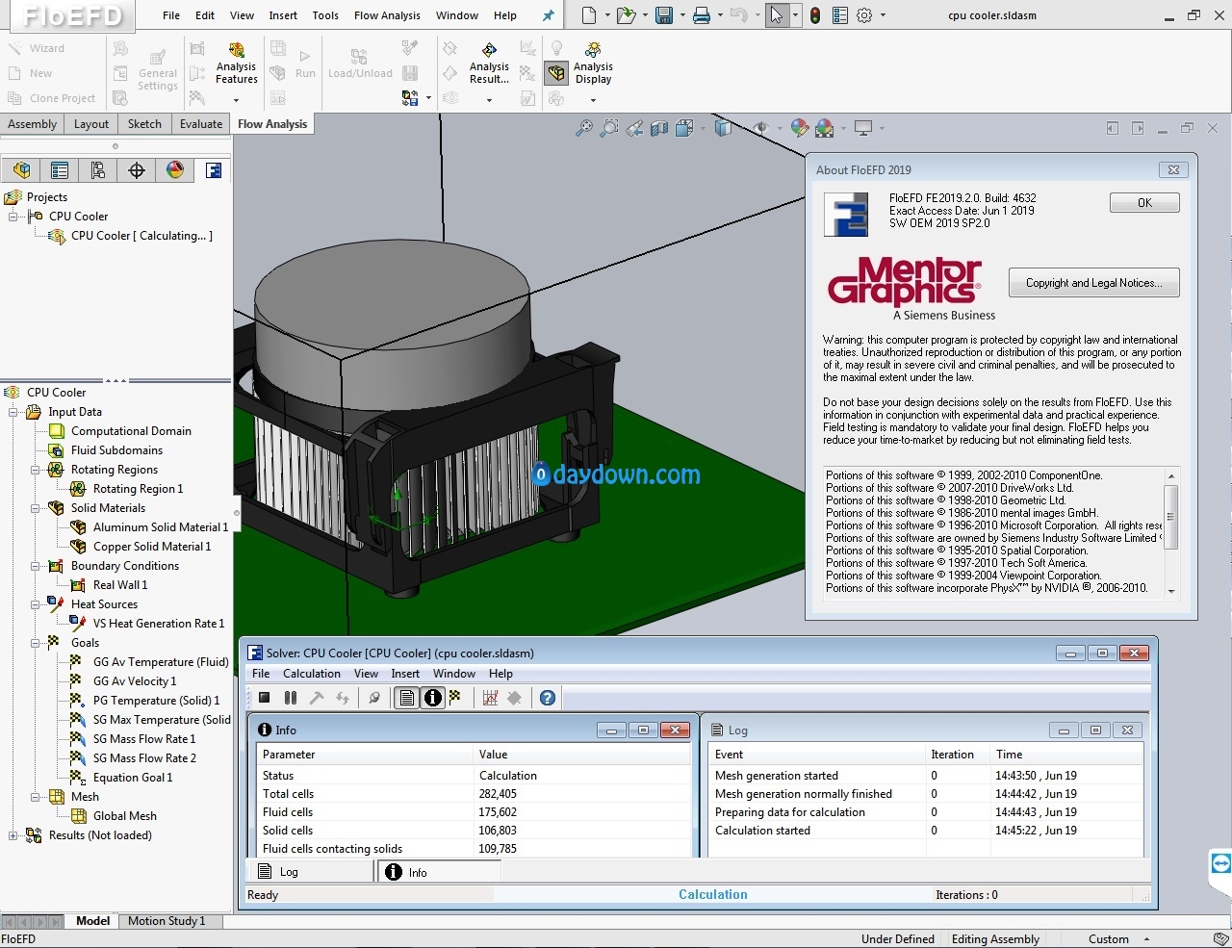The width and height of the screenshot is (1232, 948).
Task: Click Total cells value 282,405
Action: 498,794
